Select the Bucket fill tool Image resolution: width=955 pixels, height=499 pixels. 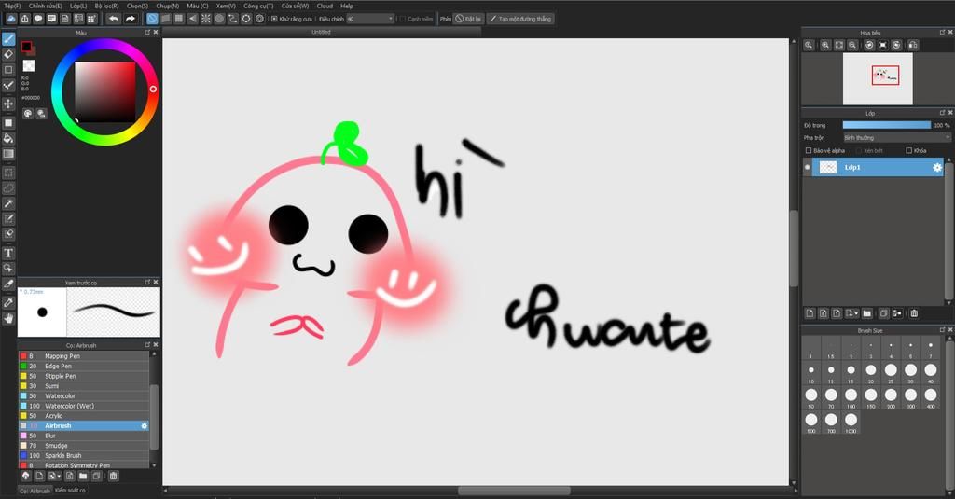pos(8,138)
